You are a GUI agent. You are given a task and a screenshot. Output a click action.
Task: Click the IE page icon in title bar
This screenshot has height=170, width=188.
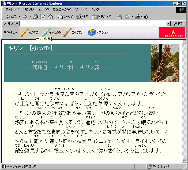3,3
